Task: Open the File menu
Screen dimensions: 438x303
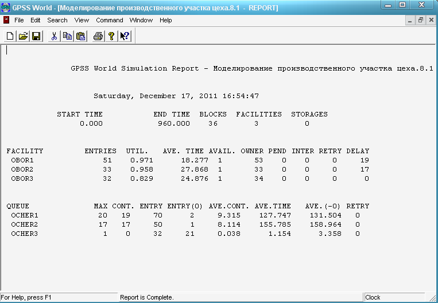Action: point(19,20)
